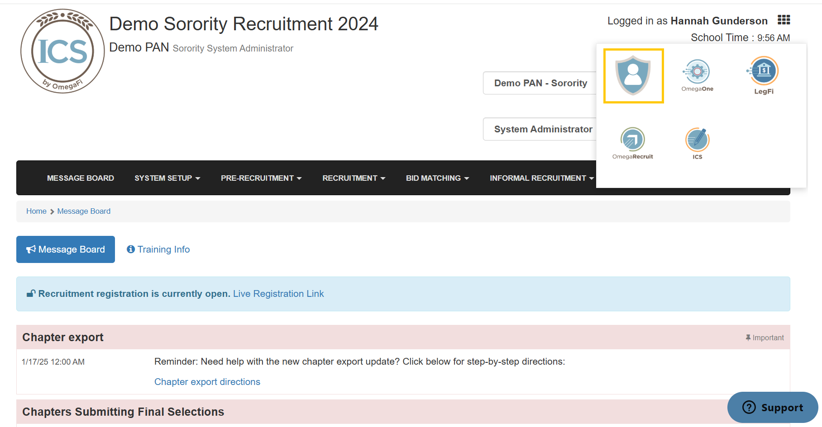Open Informal Recruitment dropdown

point(541,178)
